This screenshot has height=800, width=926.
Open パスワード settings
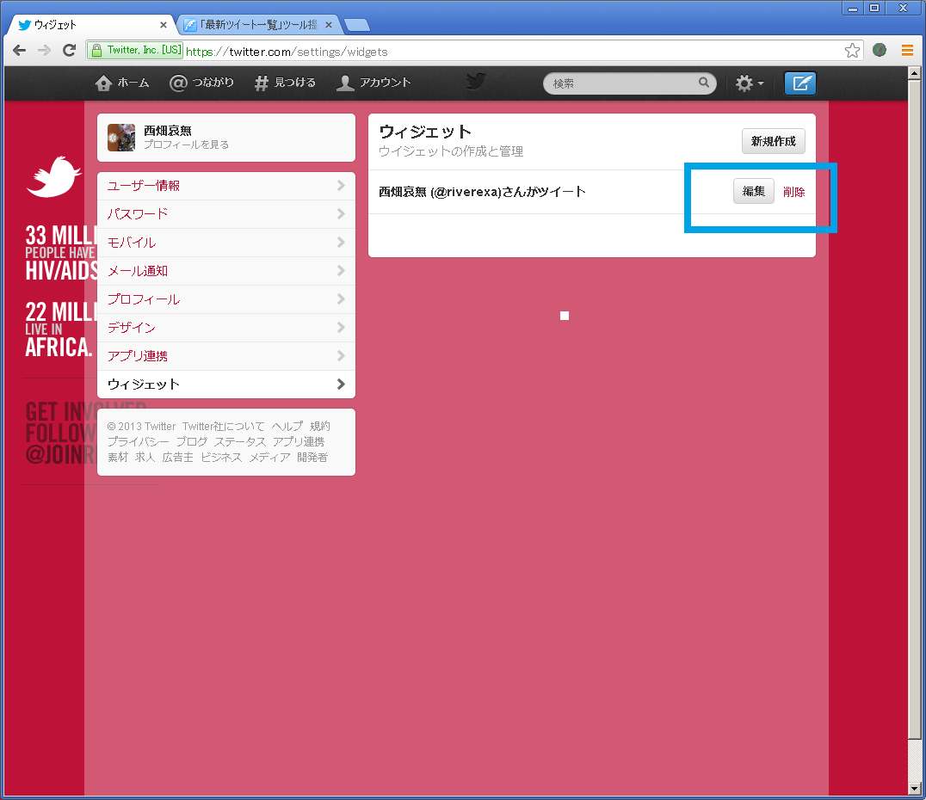click(226, 214)
